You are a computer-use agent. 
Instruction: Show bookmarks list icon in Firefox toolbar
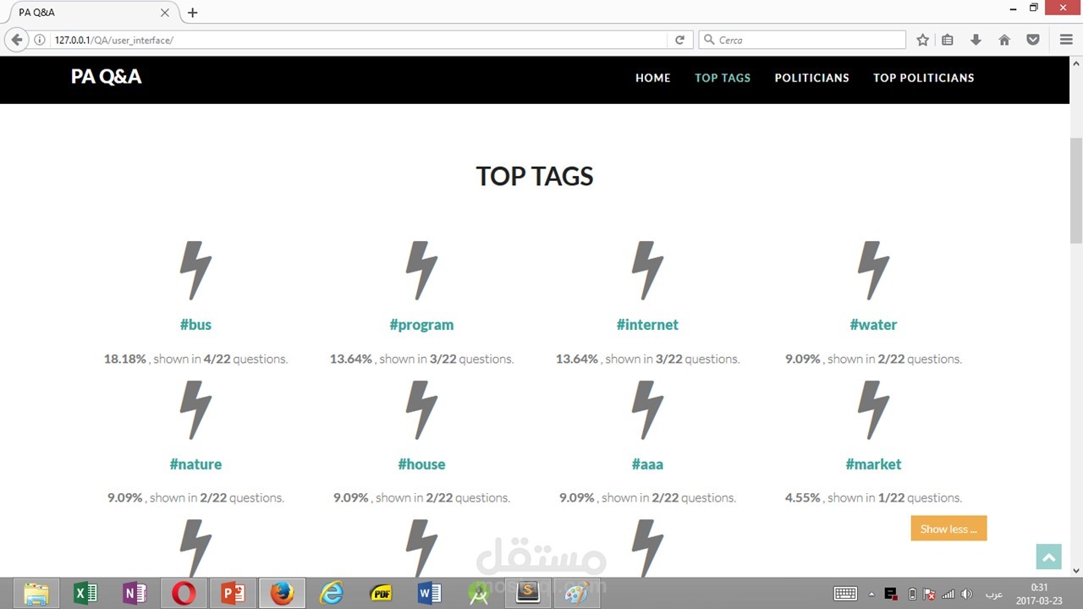point(948,40)
